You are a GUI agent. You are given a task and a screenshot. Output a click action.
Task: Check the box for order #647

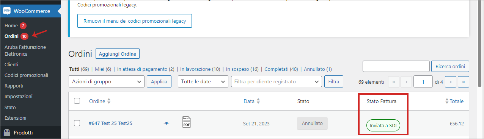pos(77,123)
